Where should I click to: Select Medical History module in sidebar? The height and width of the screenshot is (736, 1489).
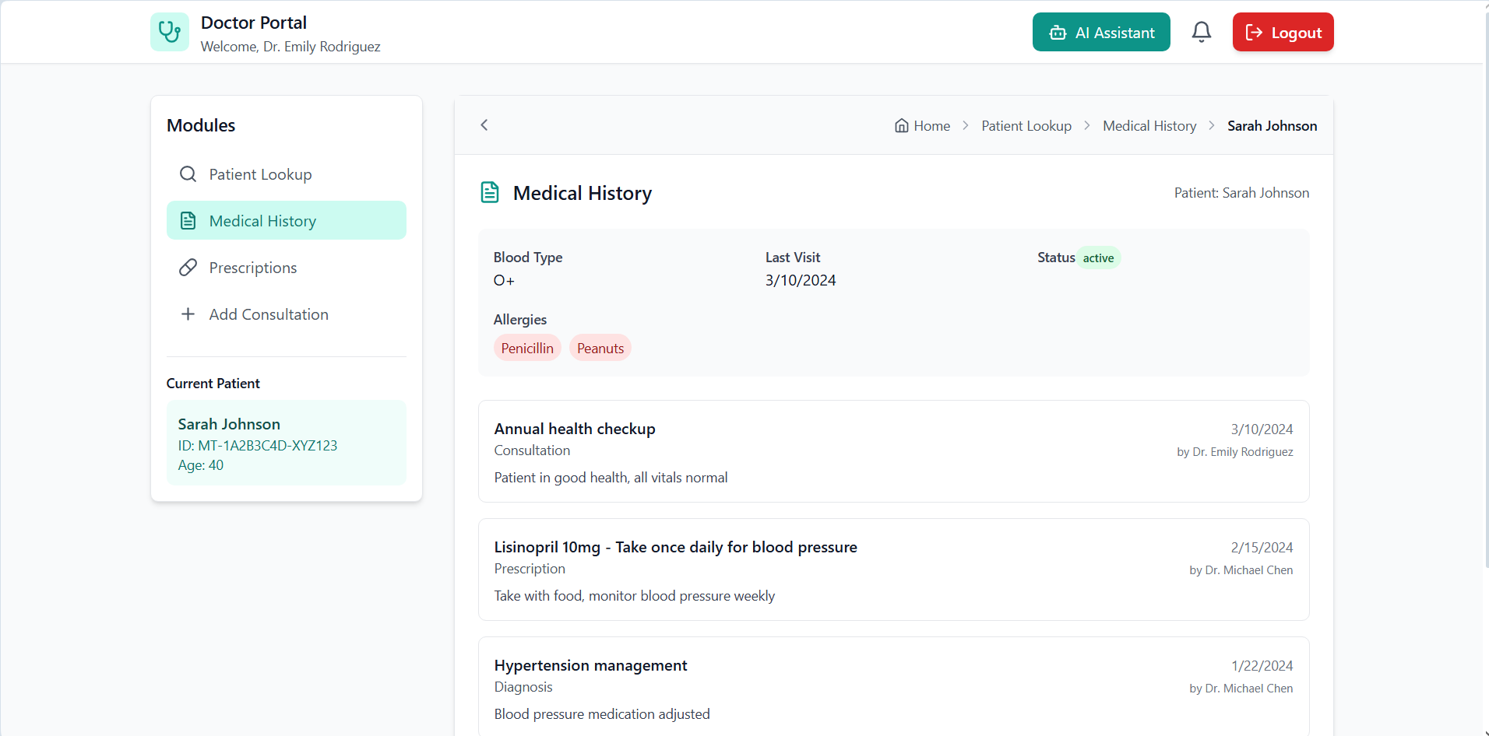click(287, 220)
